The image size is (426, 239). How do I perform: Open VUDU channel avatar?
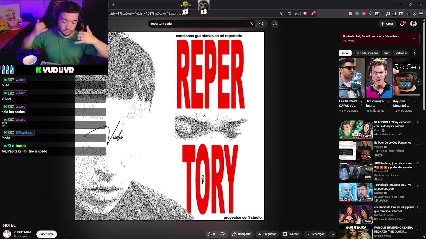click(x=7, y=234)
